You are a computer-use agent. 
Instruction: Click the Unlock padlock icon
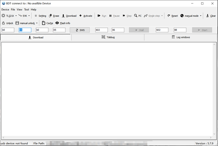[4, 23]
